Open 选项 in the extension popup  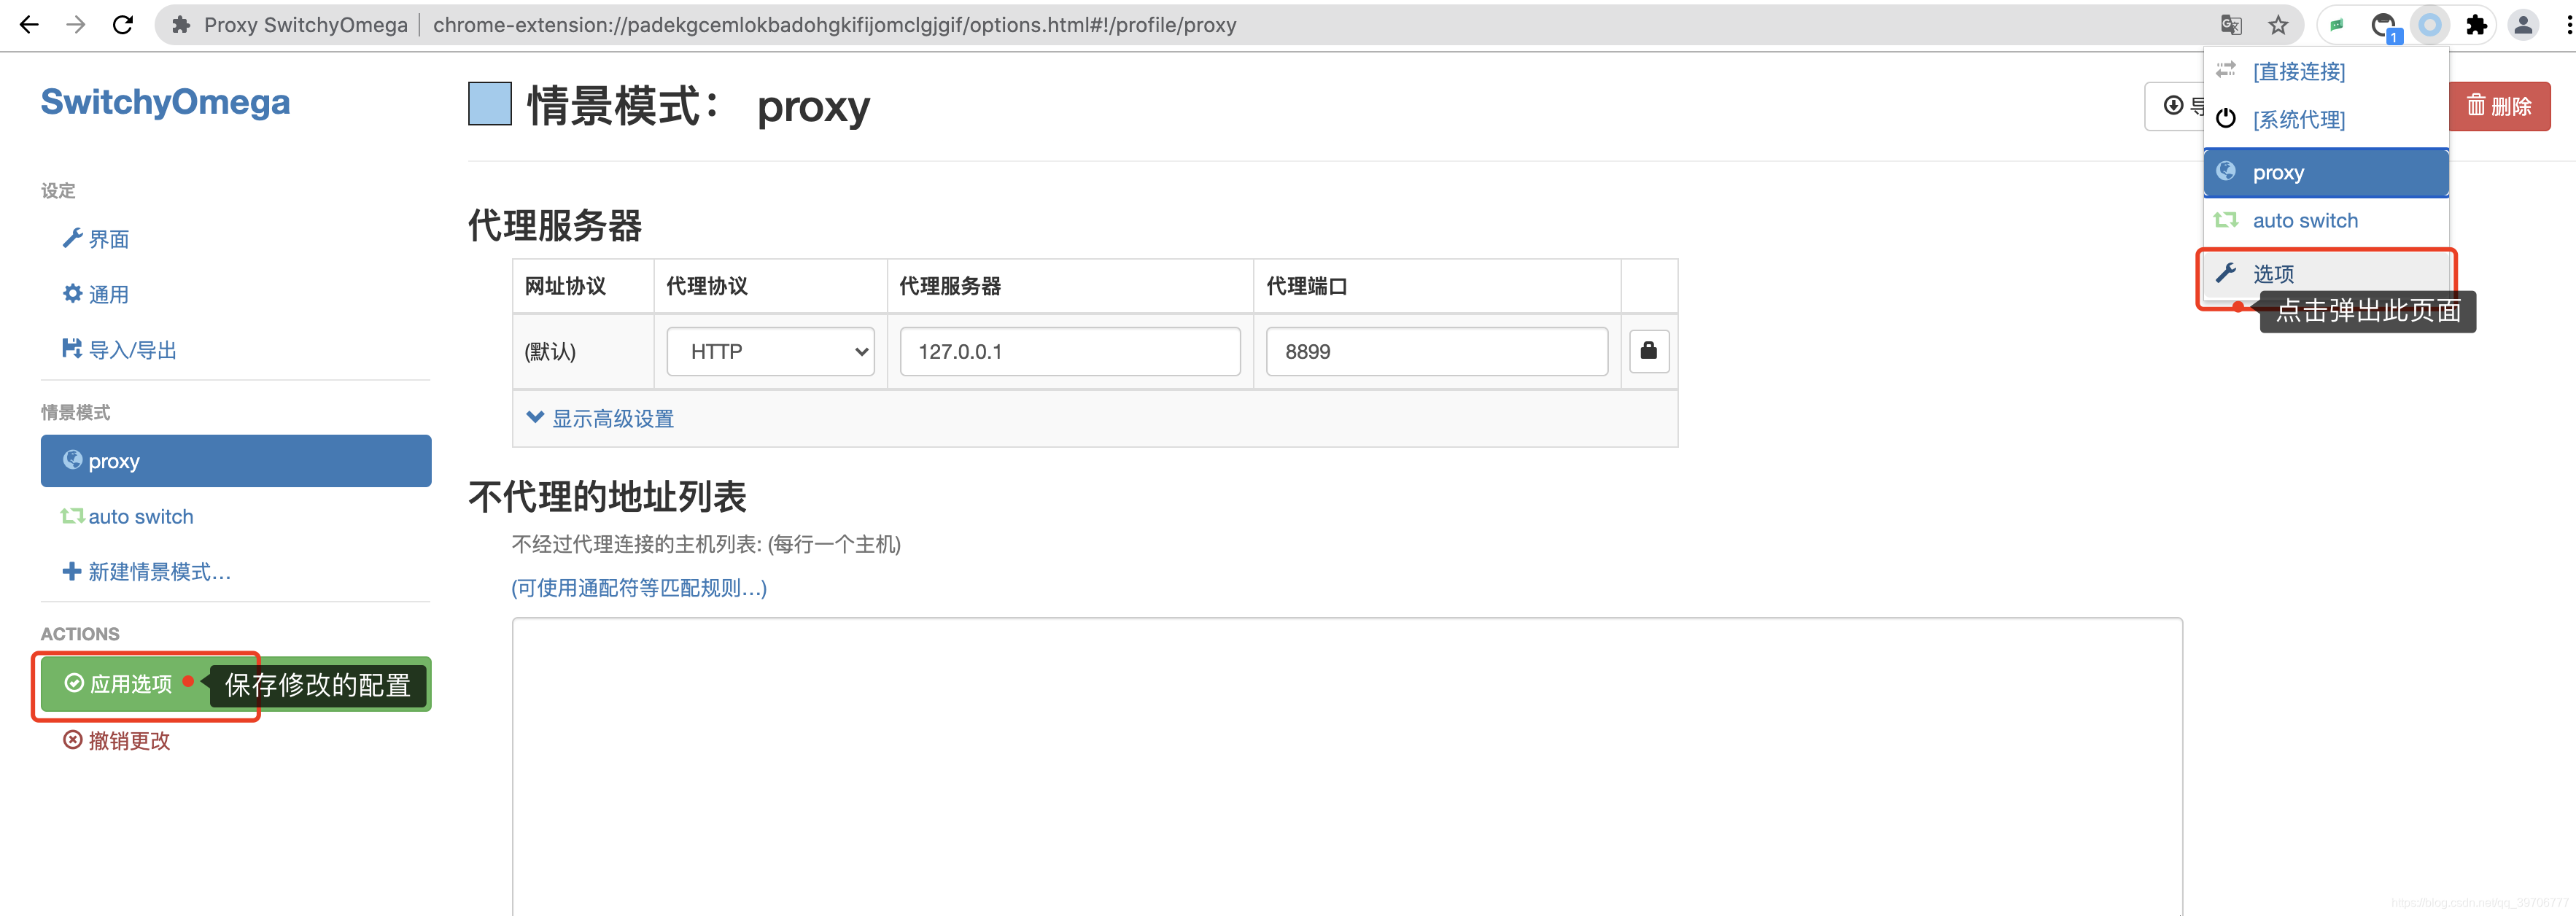click(x=2326, y=273)
